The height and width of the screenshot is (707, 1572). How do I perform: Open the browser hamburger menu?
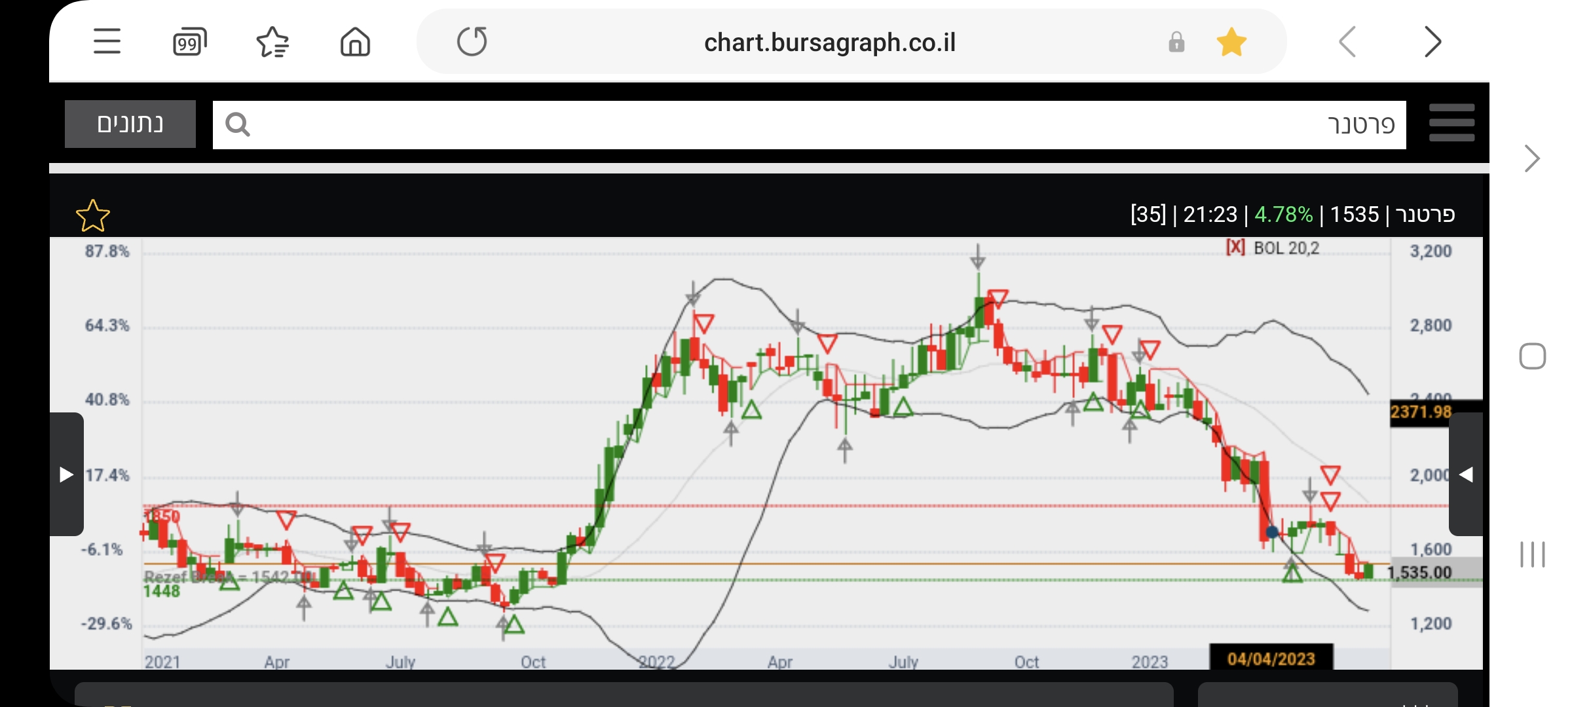[x=107, y=42]
